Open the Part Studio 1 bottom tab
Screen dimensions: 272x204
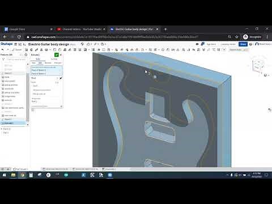[20, 169]
